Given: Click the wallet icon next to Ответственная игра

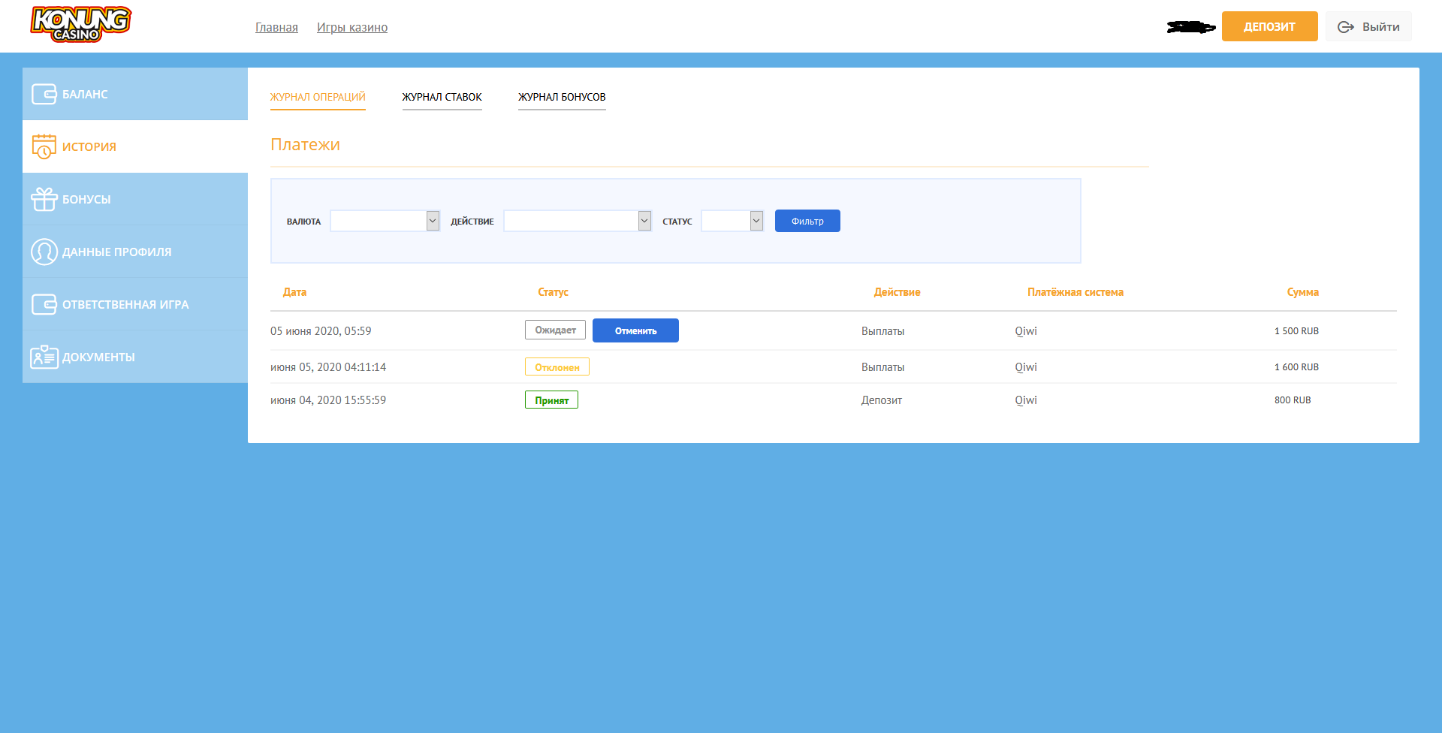Looking at the screenshot, I should coord(44,304).
